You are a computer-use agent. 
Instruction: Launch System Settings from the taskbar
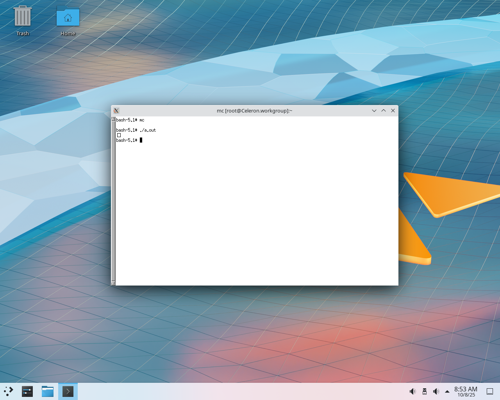pos(27,391)
